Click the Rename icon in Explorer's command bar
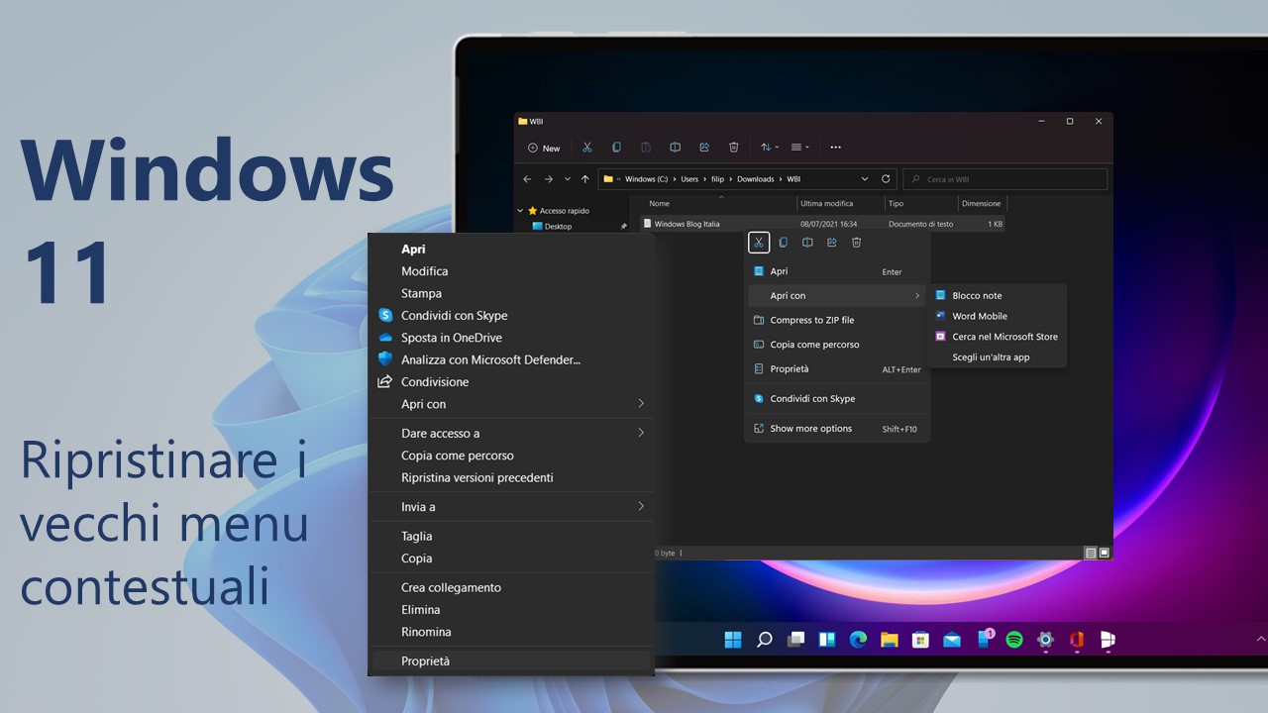The image size is (1268, 713). (x=675, y=148)
